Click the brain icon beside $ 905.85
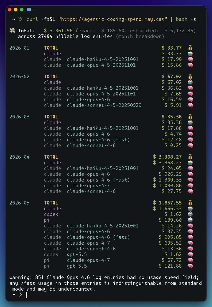212x307 pixels. [190, 237]
